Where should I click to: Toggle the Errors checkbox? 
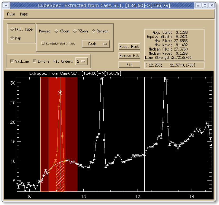(x=35, y=61)
